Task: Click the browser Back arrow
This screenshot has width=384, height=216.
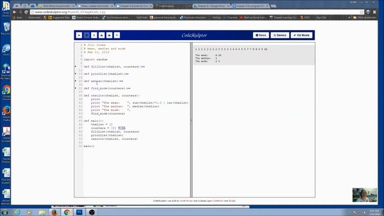Action: (x=14, y=12)
